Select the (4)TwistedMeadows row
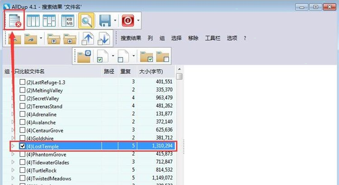Viewport: 339px width, 185px height. (55, 178)
